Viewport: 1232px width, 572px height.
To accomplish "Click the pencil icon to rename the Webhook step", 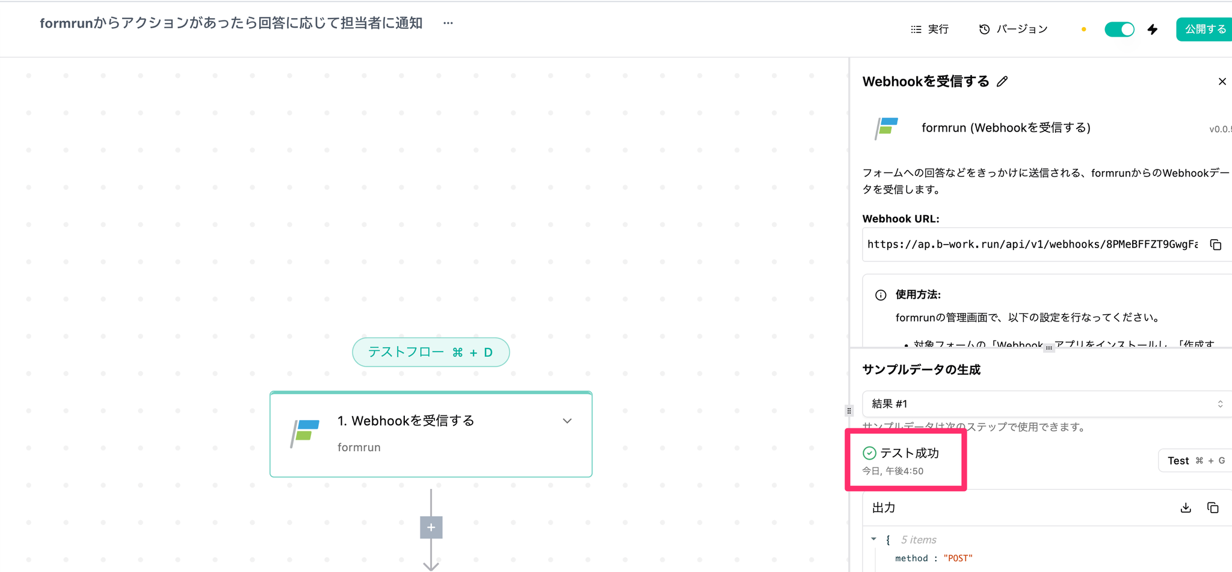I will click(x=1002, y=82).
